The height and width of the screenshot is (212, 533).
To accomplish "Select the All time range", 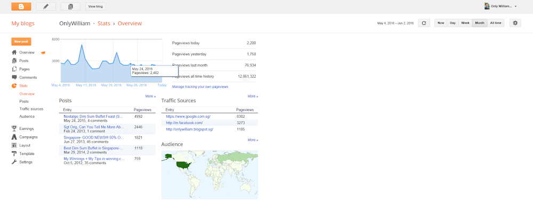I will coord(496,23).
